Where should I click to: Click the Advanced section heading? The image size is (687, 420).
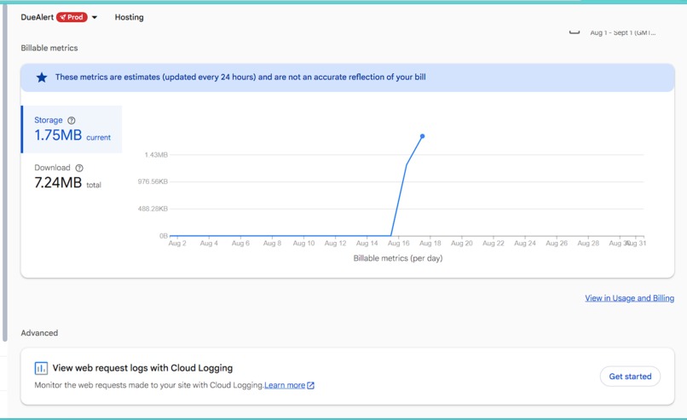pyautogui.click(x=39, y=333)
